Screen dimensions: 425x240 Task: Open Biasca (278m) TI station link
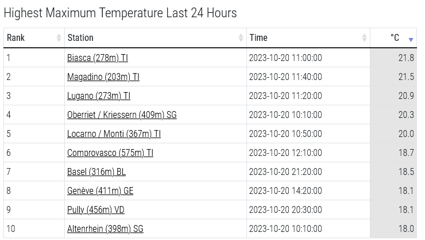98,58
